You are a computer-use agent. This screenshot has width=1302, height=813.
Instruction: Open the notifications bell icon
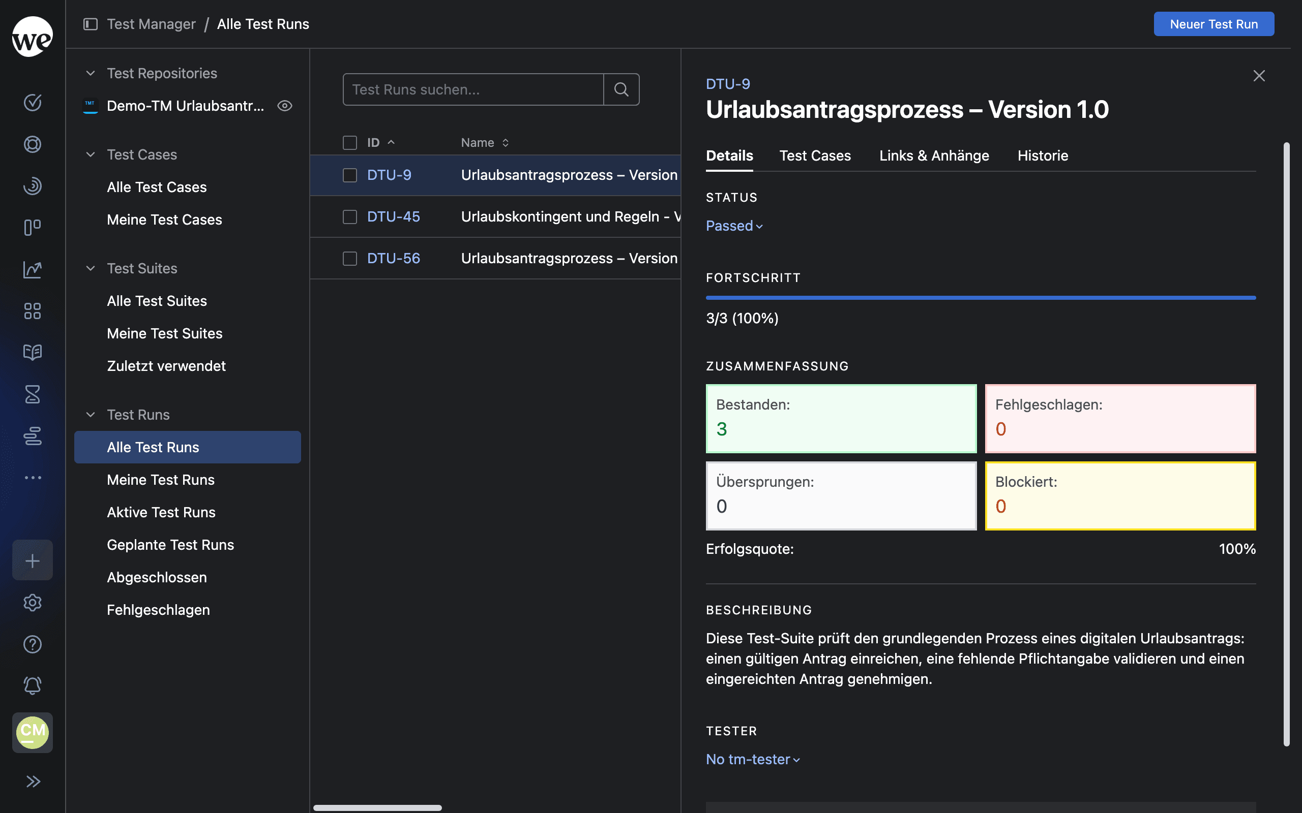32,685
